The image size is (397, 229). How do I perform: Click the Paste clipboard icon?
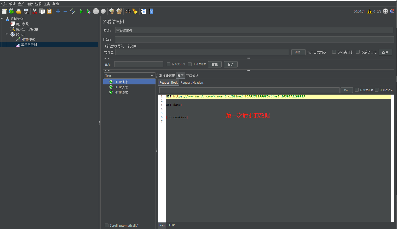(49, 11)
